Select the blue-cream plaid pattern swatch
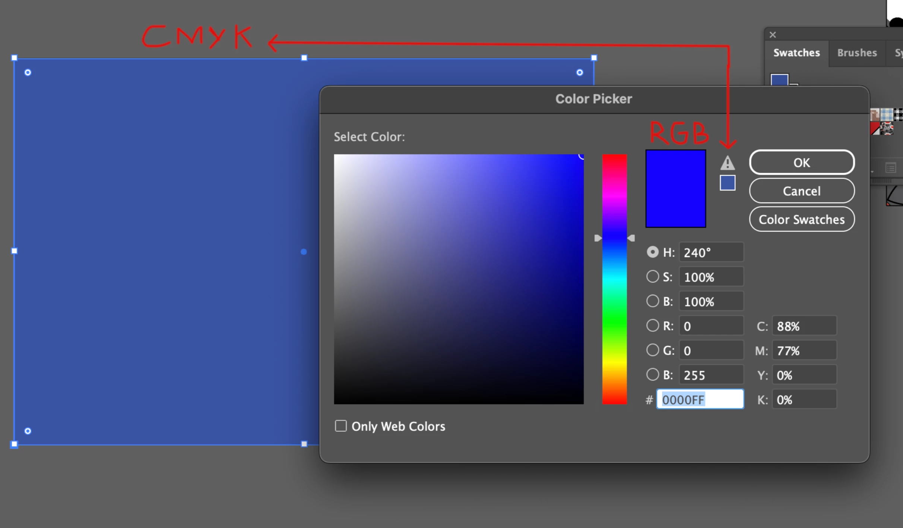Viewport: 903px width, 528px height. coord(886,114)
